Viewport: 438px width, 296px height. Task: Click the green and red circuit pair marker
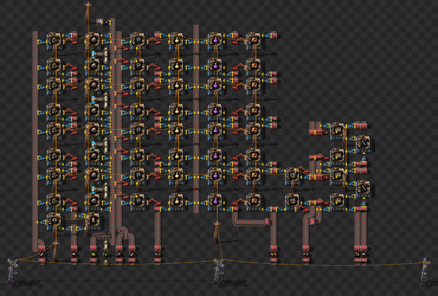274,254
